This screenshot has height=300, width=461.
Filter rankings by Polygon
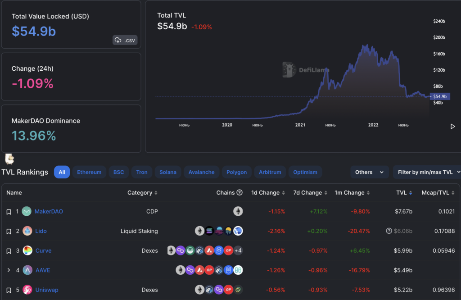(237, 172)
